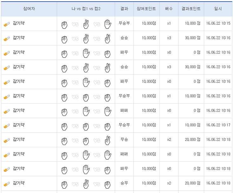Open 감기약 user name in the 승무 row

coord(19,183)
